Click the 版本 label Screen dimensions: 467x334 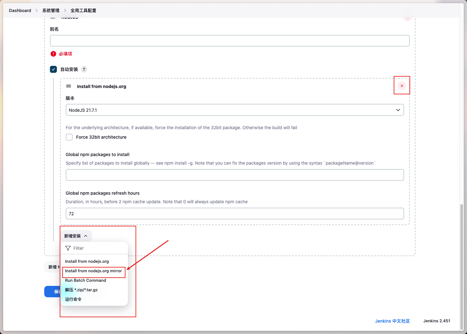click(70, 98)
